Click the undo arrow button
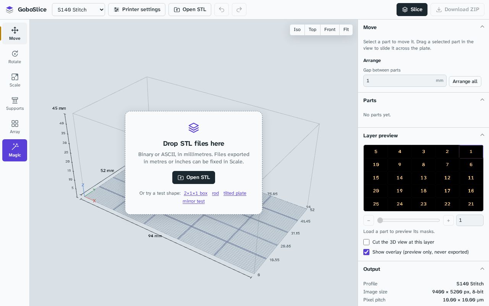 coord(222,10)
